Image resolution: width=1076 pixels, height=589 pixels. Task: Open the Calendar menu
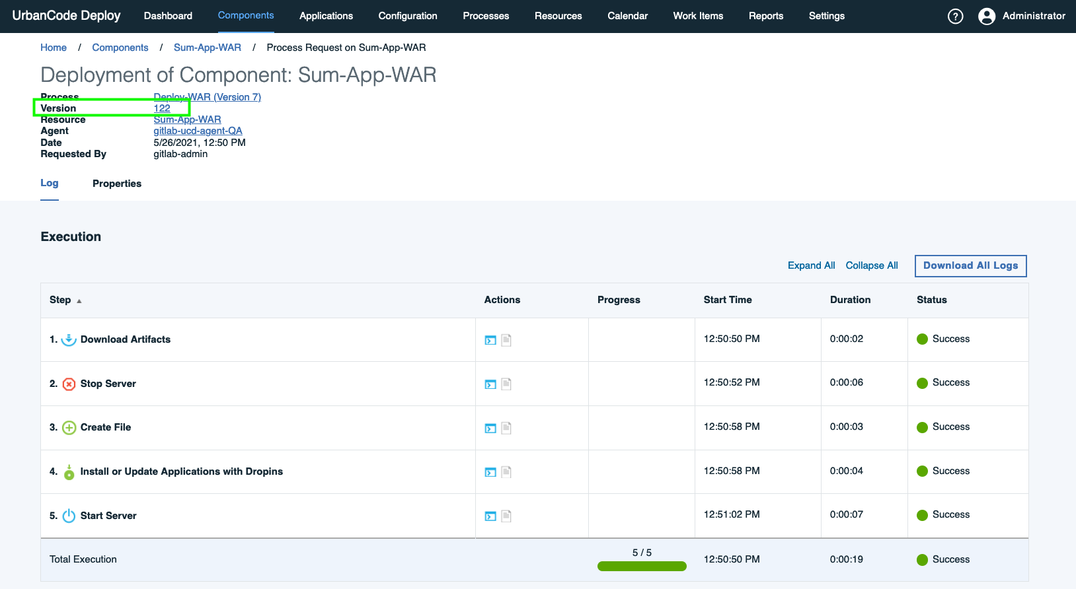628,16
